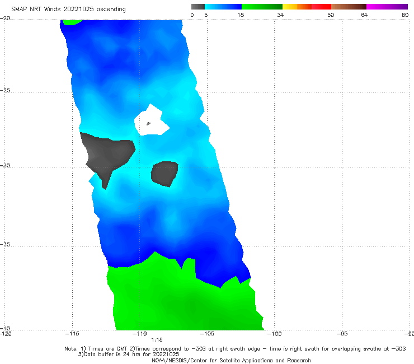The image size is (414, 364).
Task: Click the latitude axis label "-30"
Action: click(5, 165)
